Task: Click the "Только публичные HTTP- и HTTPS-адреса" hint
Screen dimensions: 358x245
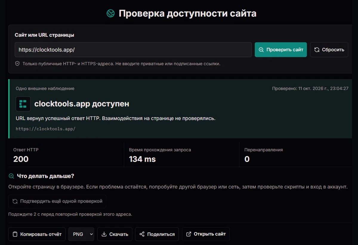Action: point(121,64)
